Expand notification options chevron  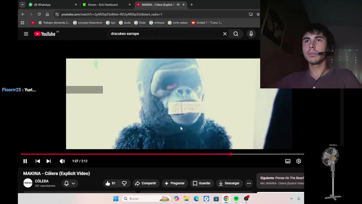[73, 183]
